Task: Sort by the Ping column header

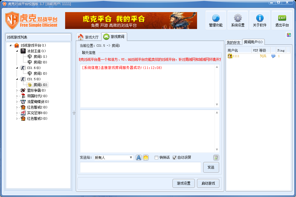Action: point(281,50)
